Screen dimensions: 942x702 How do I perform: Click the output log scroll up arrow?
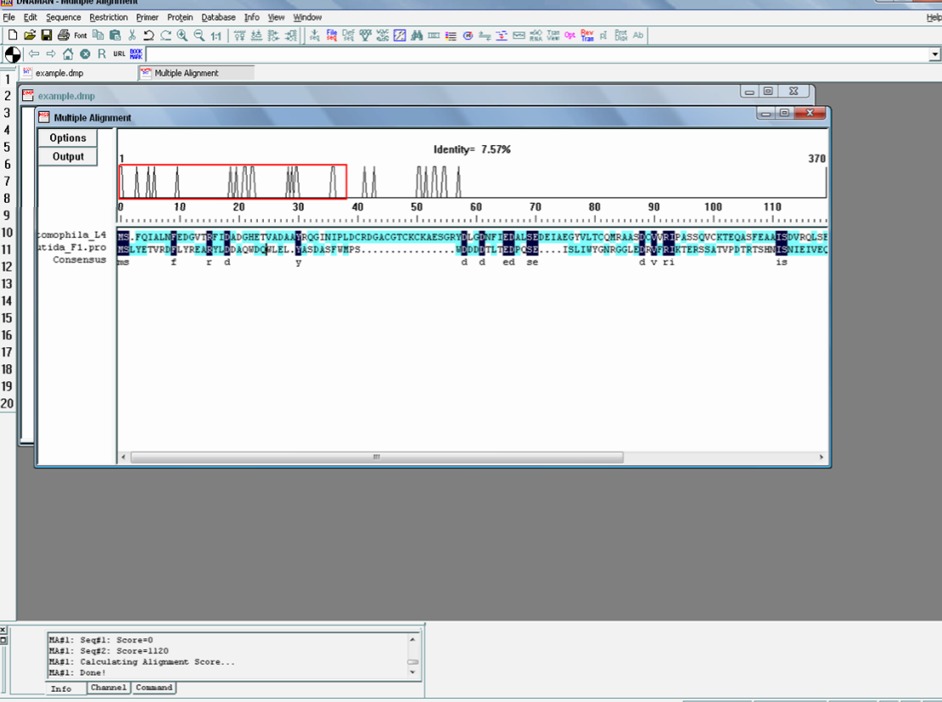[x=412, y=639]
